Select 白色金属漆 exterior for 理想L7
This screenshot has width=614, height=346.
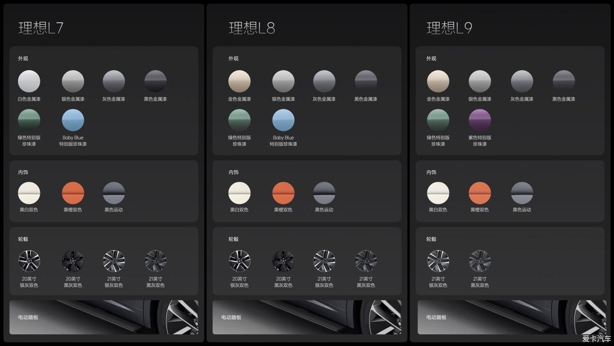[29, 81]
